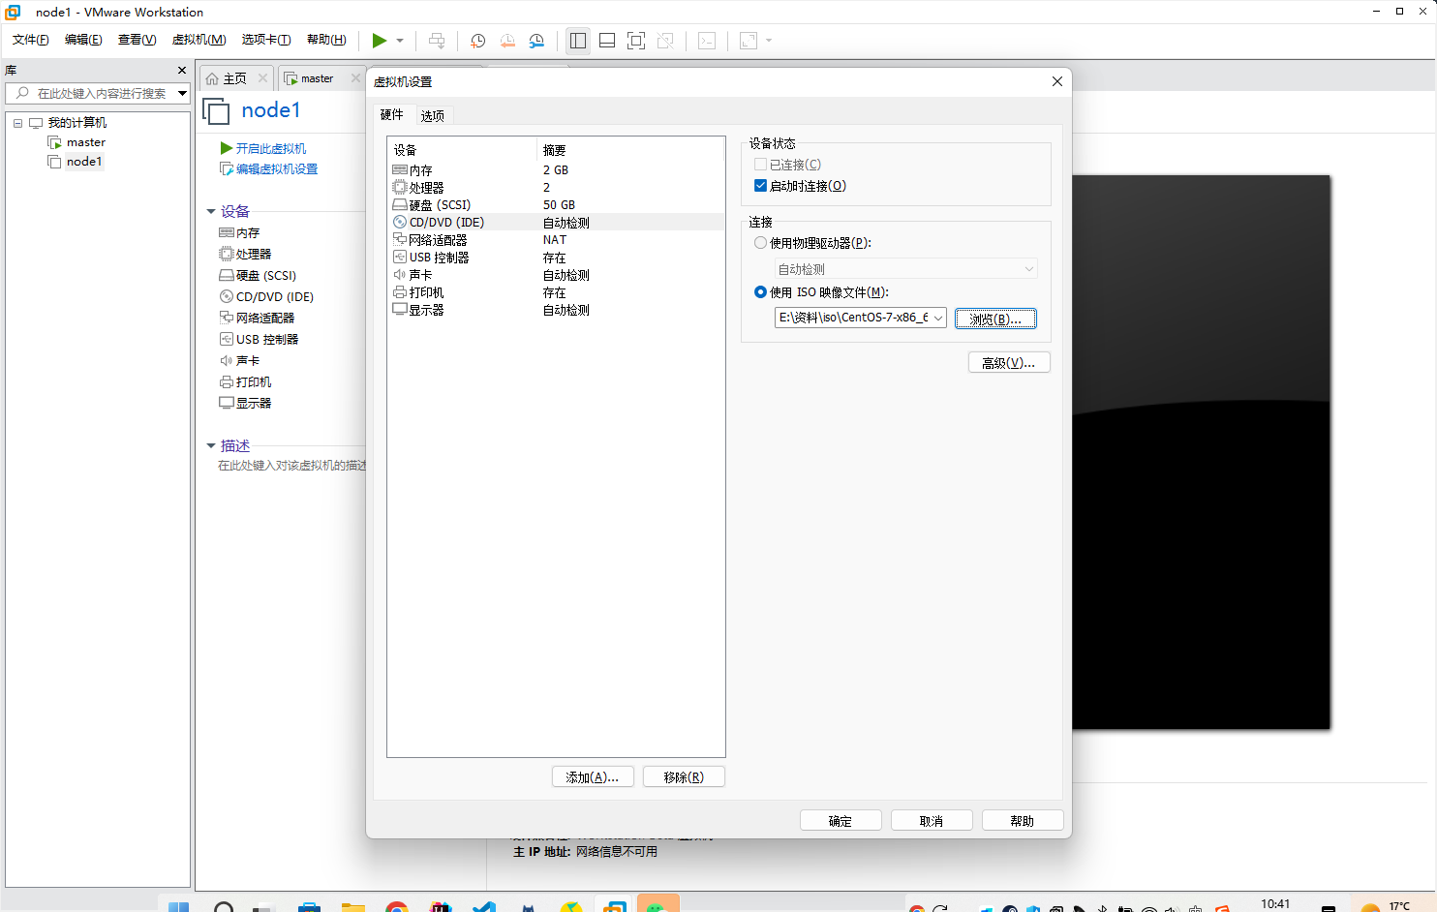1437x912 pixels.
Task: Close the library panel with its X
Action: coord(182,71)
